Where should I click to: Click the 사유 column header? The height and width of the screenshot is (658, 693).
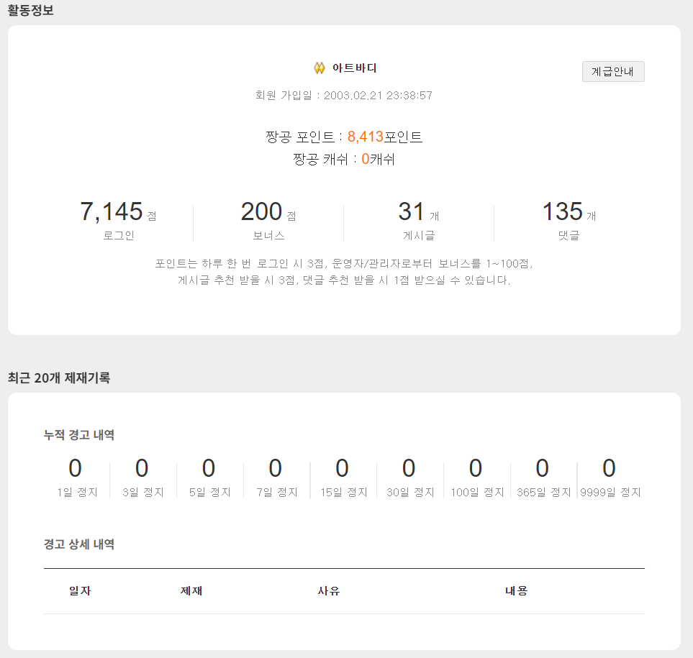click(x=329, y=590)
